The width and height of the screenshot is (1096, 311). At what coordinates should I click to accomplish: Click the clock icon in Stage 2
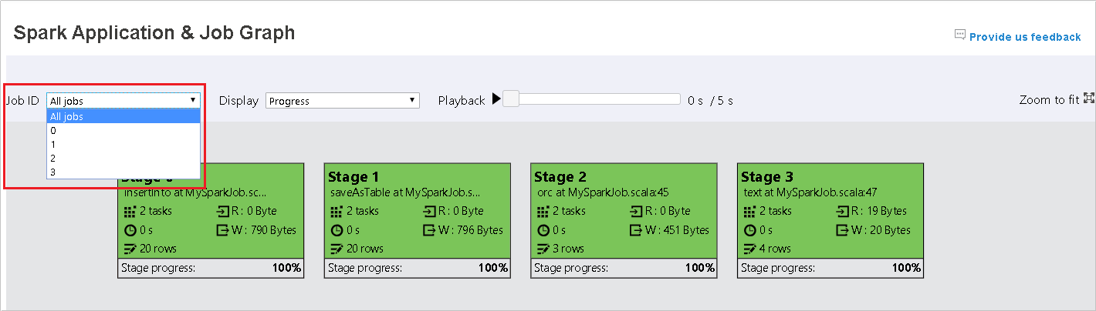point(543,230)
